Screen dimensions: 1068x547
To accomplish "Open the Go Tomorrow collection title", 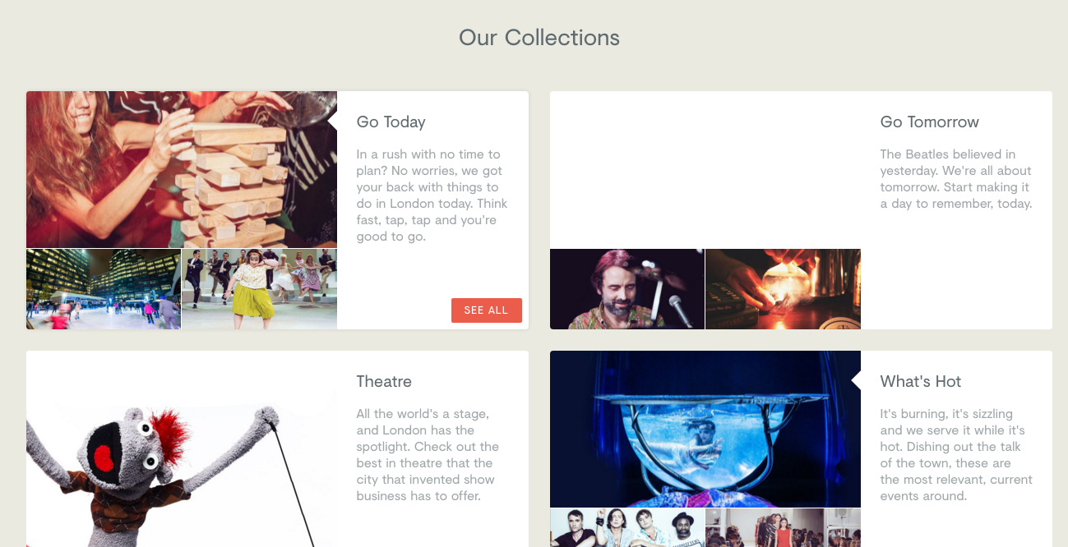I will [x=930, y=122].
